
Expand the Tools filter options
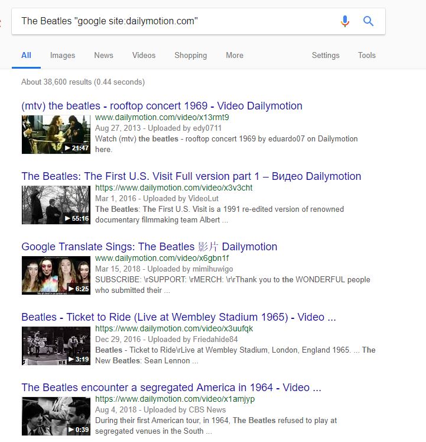(366, 55)
